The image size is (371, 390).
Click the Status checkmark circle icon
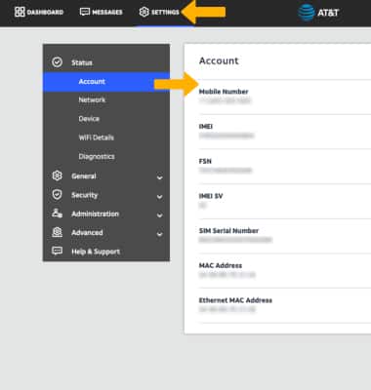coord(57,62)
